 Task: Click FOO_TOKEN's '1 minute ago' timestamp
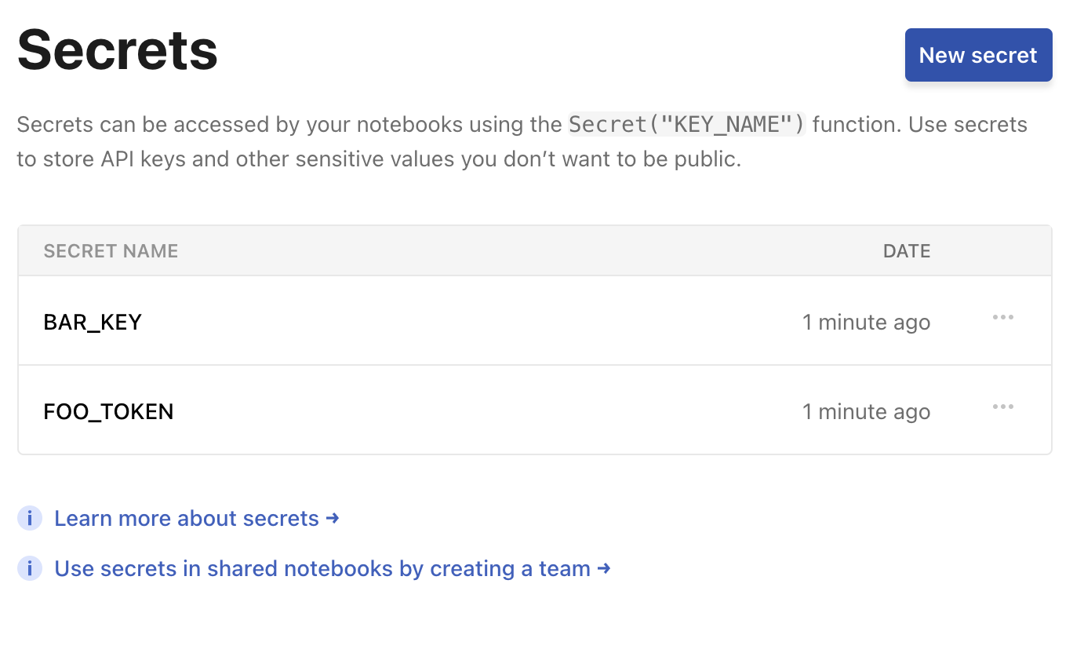(x=866, y=410)
